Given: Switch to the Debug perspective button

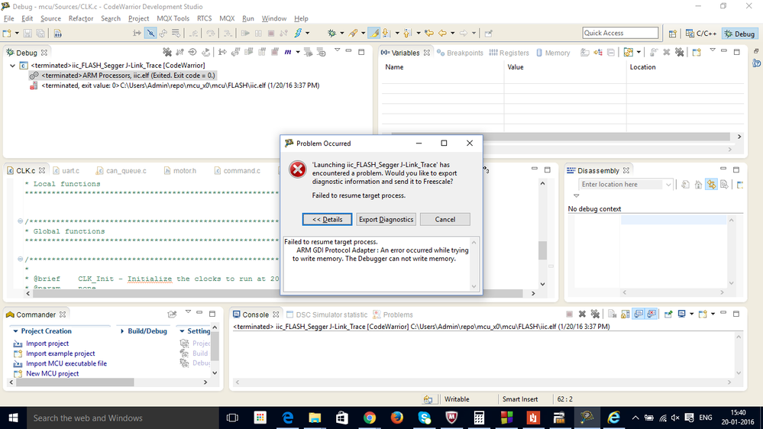Looking at the screenshot, I should click(739, 34).
